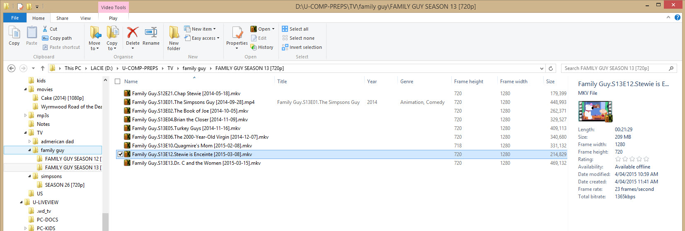Expand the address bar history dropdown

click(x=542, y=68)
